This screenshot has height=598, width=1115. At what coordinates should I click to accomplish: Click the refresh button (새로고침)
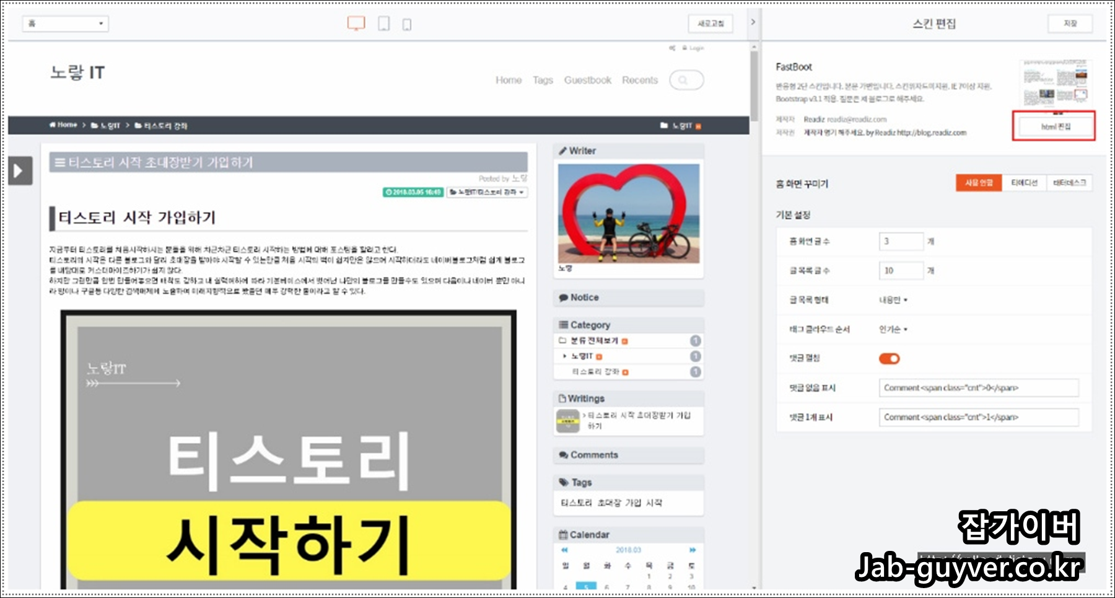point(711,24)
